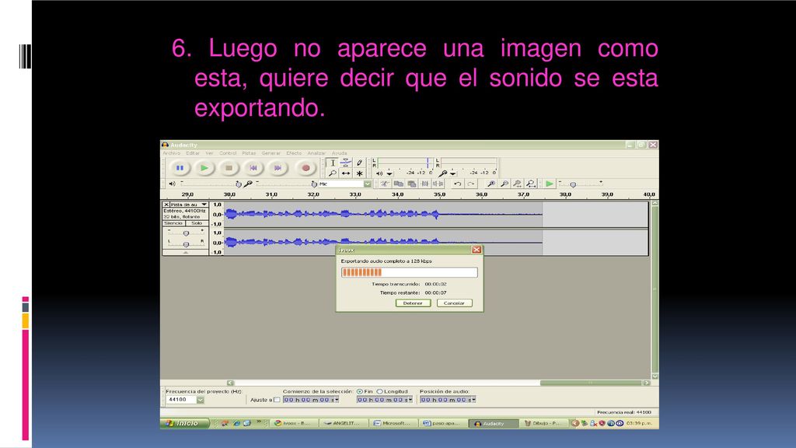Select the Multi-tool asterisk icon
The height and width of the screenshot is (448, 796).
coord(359,173)
